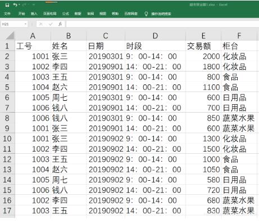Image resolution: width=259 pixels, height=223 pixels.
Task: Select column B header
Action: click(69, 35)
